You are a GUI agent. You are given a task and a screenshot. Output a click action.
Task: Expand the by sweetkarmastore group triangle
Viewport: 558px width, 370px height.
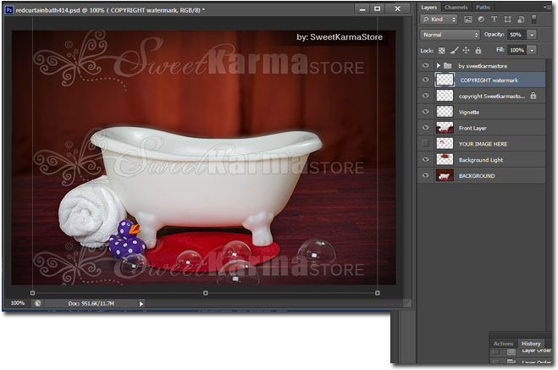click(439, 66)
